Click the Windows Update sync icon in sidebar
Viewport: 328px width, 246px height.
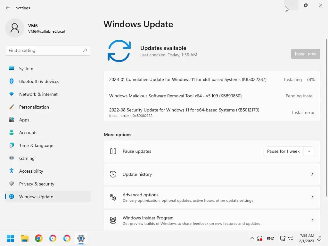tap(12, 196)
